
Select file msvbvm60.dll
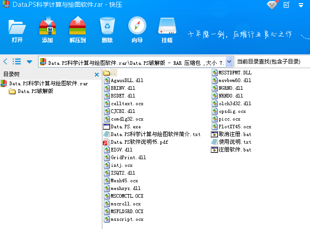[x=232, y=80]
